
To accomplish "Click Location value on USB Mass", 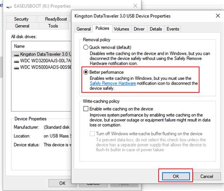I will [58, 136].
